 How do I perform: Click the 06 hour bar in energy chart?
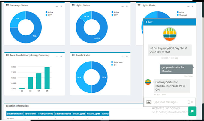click(x=47, y=78)
